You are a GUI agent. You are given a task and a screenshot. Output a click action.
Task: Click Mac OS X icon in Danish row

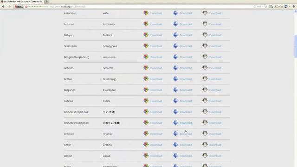click(x=175, y=156)
